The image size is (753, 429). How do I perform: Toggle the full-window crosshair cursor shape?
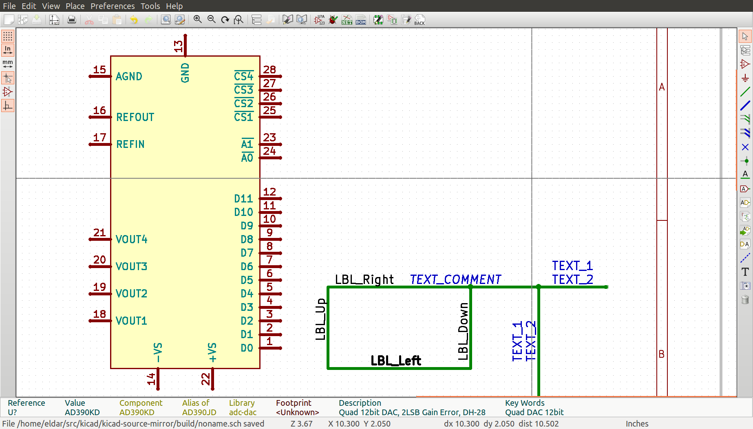(x=8, y=78)
